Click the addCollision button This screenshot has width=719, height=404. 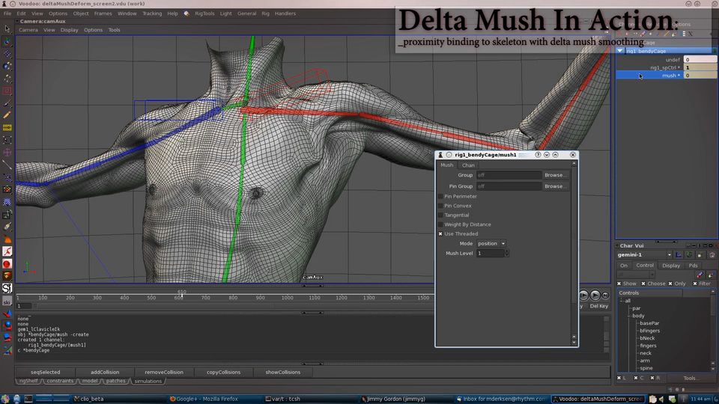pyautogui.click(x=105, y=372)
